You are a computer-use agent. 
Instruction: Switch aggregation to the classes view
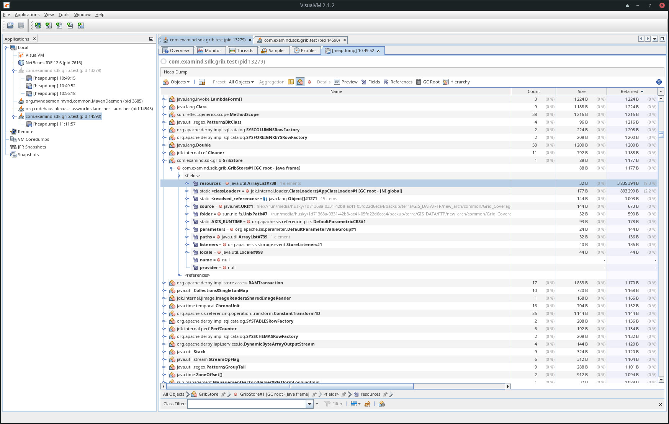point(291,82)
